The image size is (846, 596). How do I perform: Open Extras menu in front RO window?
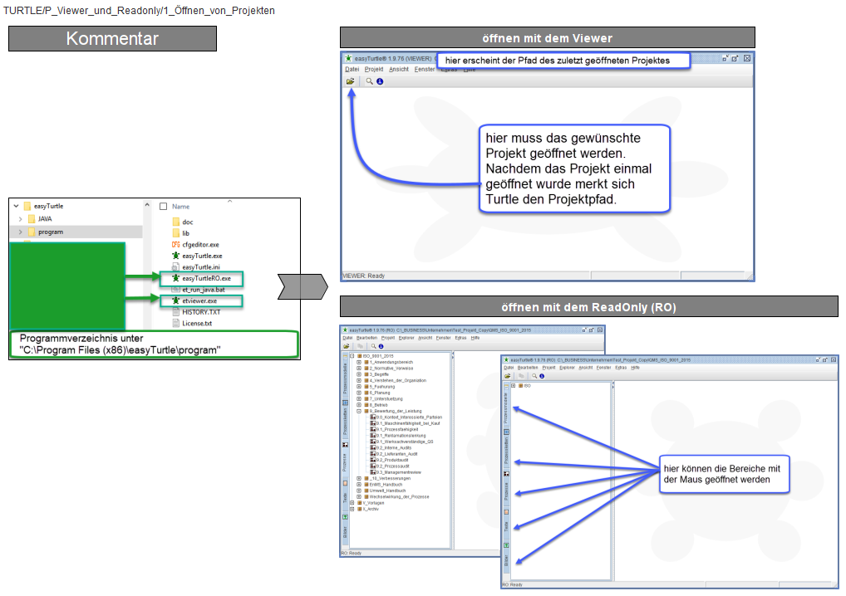621,368
